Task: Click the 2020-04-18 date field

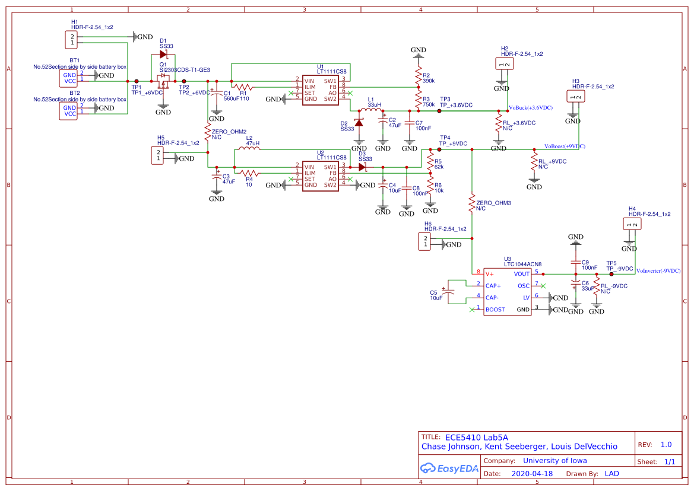Action: pos(531,474)
